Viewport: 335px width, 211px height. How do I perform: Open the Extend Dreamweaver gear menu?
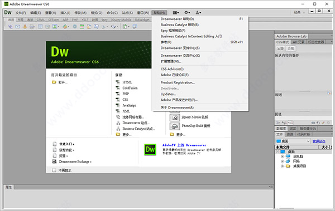(x=187, y=13)
